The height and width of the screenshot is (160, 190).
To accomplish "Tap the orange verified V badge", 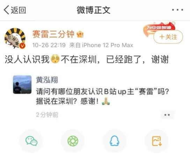I will pos(22,46).
